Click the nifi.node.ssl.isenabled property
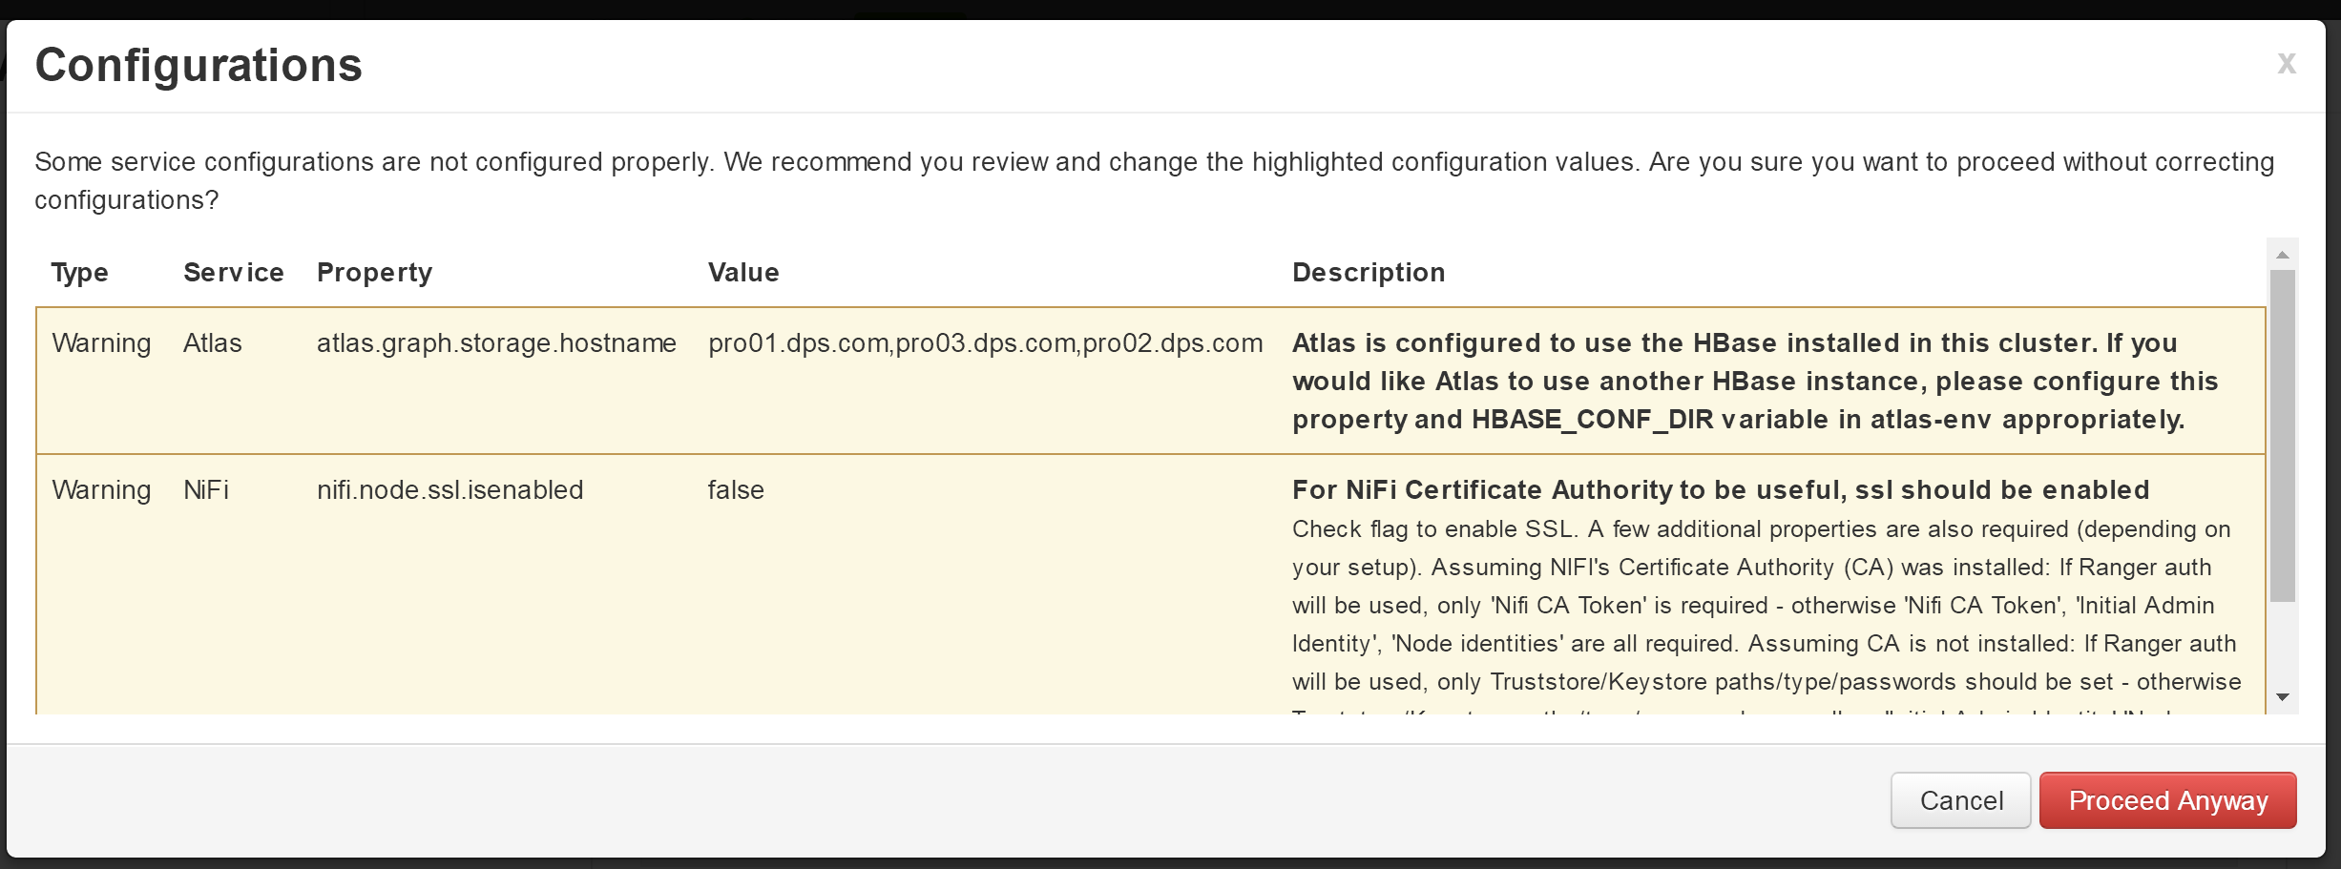The image size is (2341, 869). pos(449,490)
